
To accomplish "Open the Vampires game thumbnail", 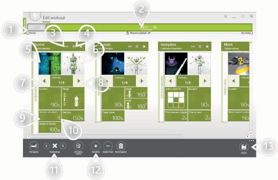I will pos(176,63).
